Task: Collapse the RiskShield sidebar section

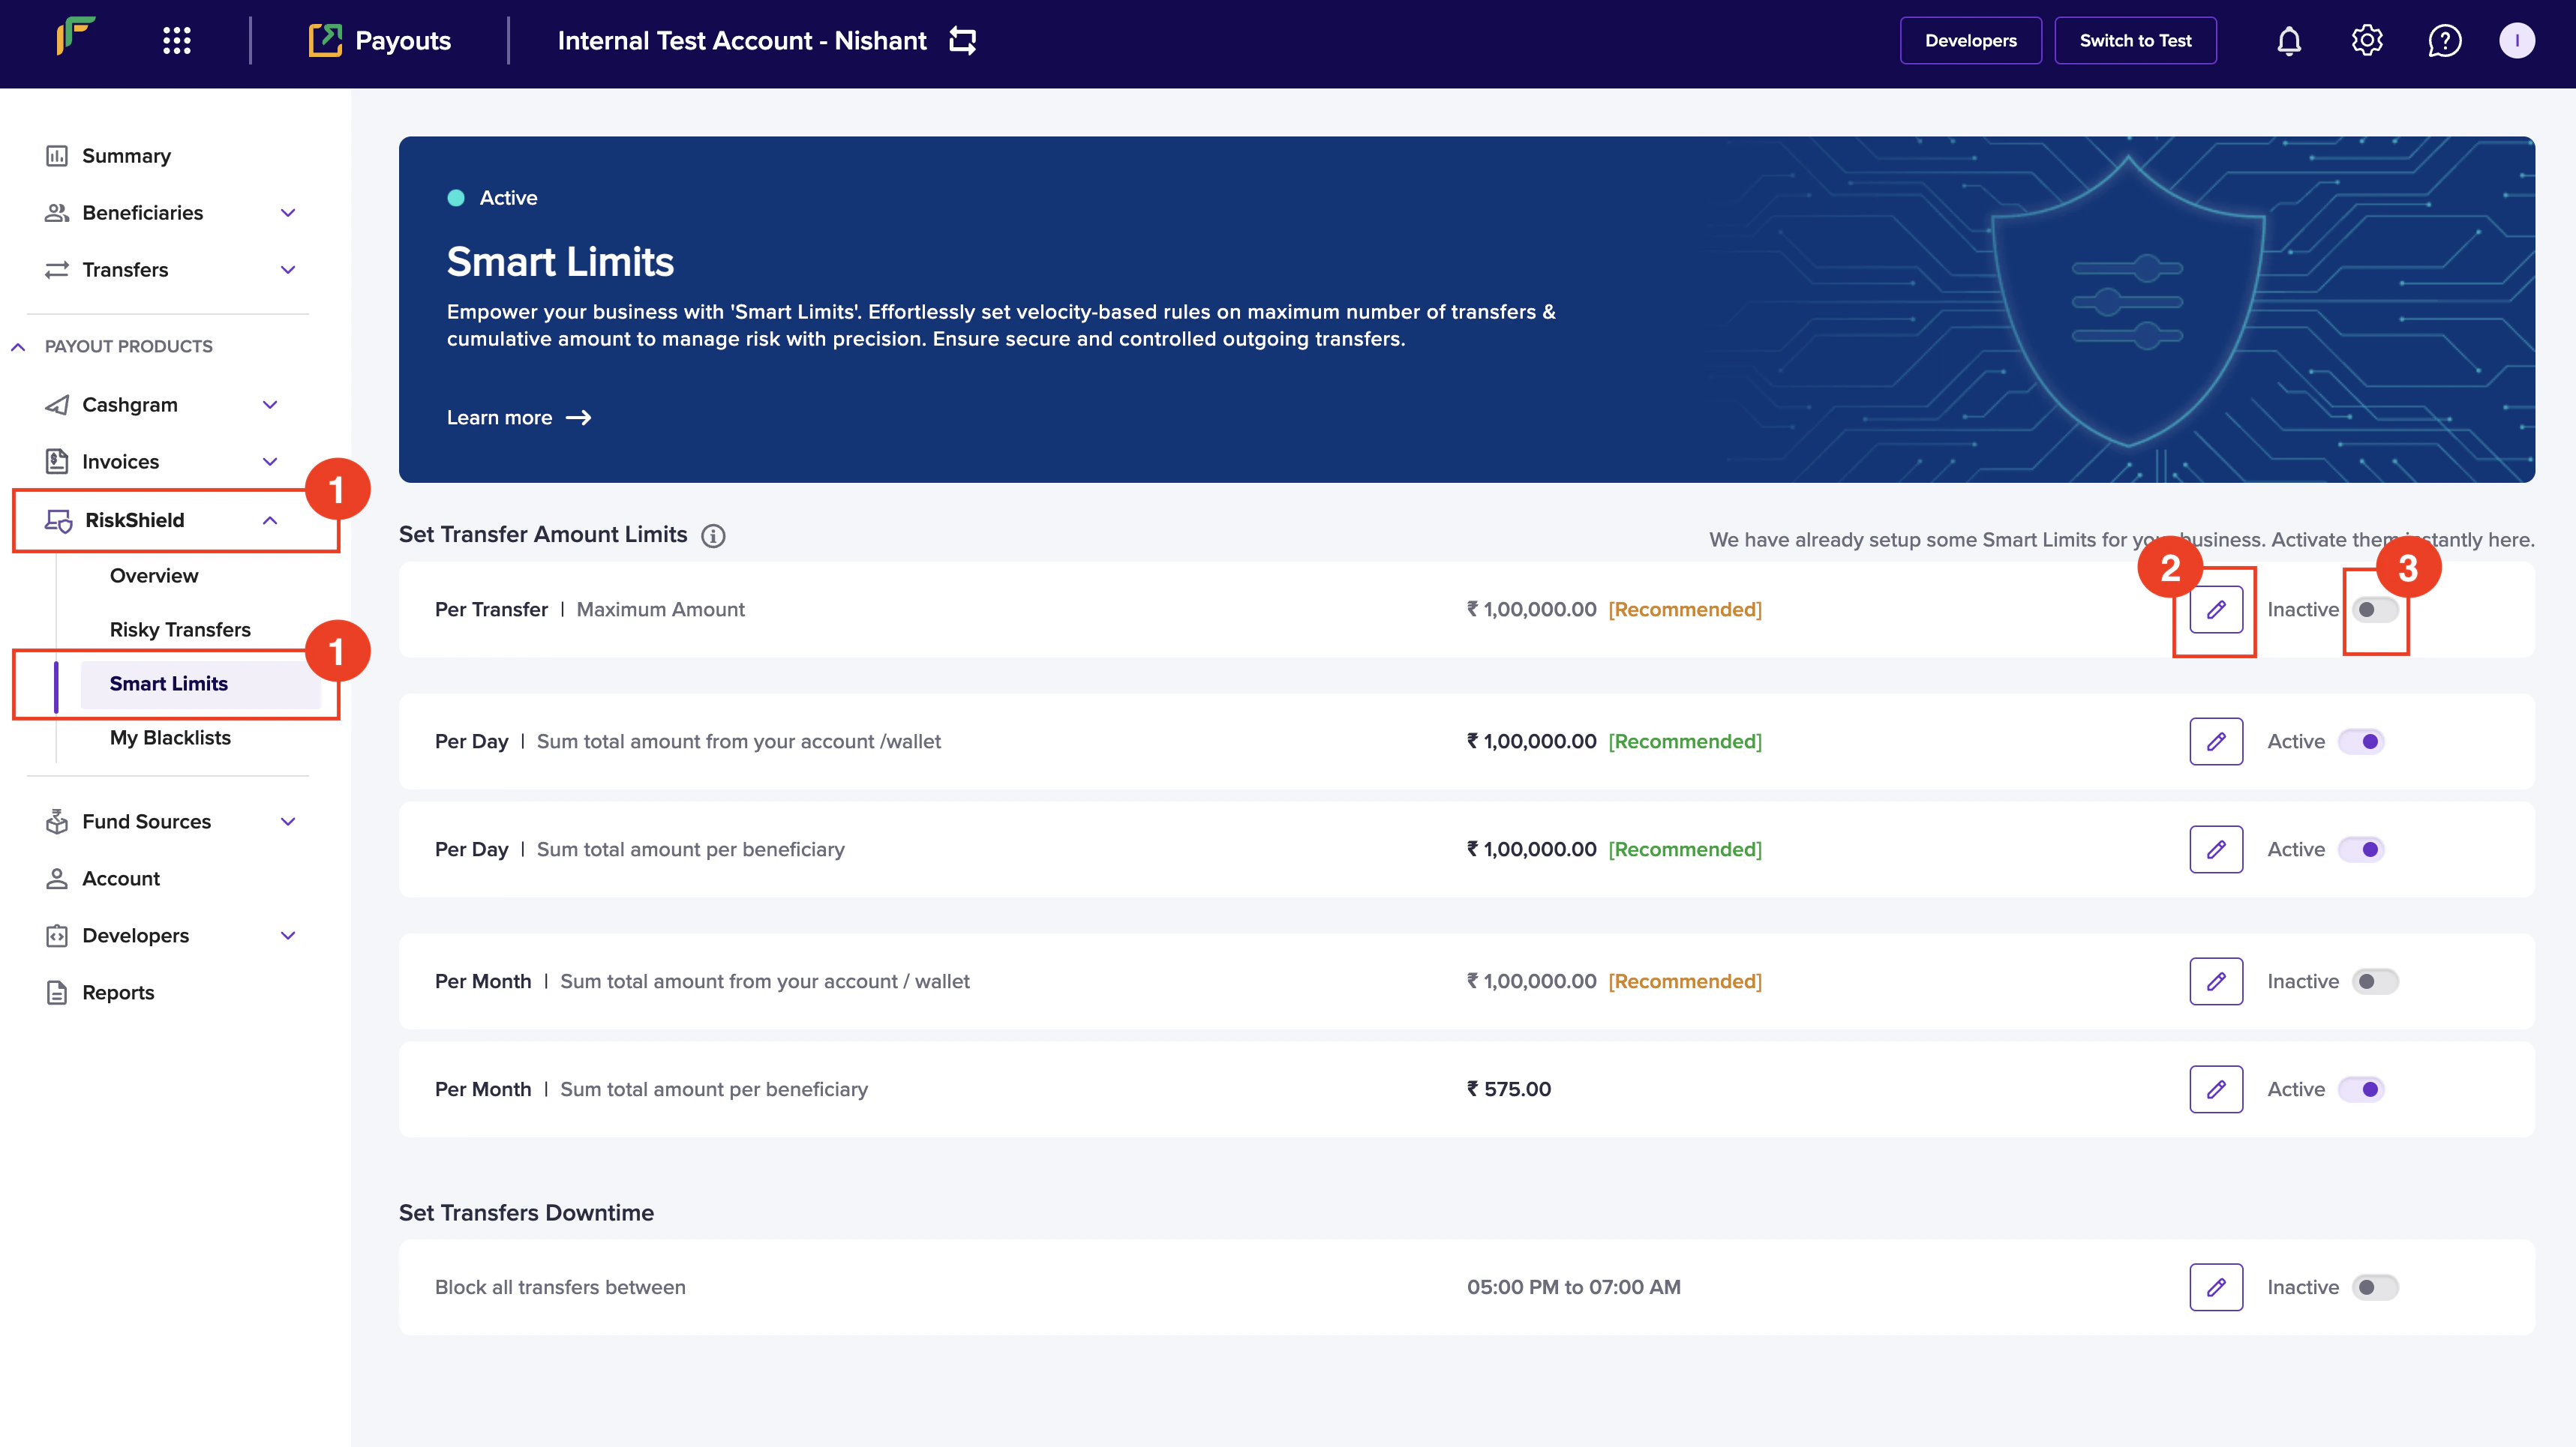Action: [270, 520]
